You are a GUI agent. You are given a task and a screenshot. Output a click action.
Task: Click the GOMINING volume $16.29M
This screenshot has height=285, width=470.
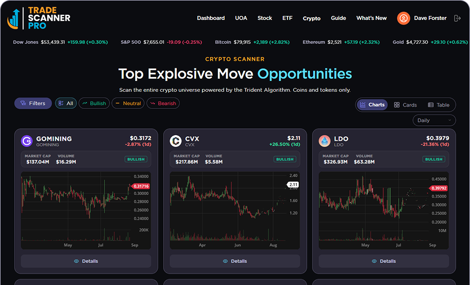(66, 162)
